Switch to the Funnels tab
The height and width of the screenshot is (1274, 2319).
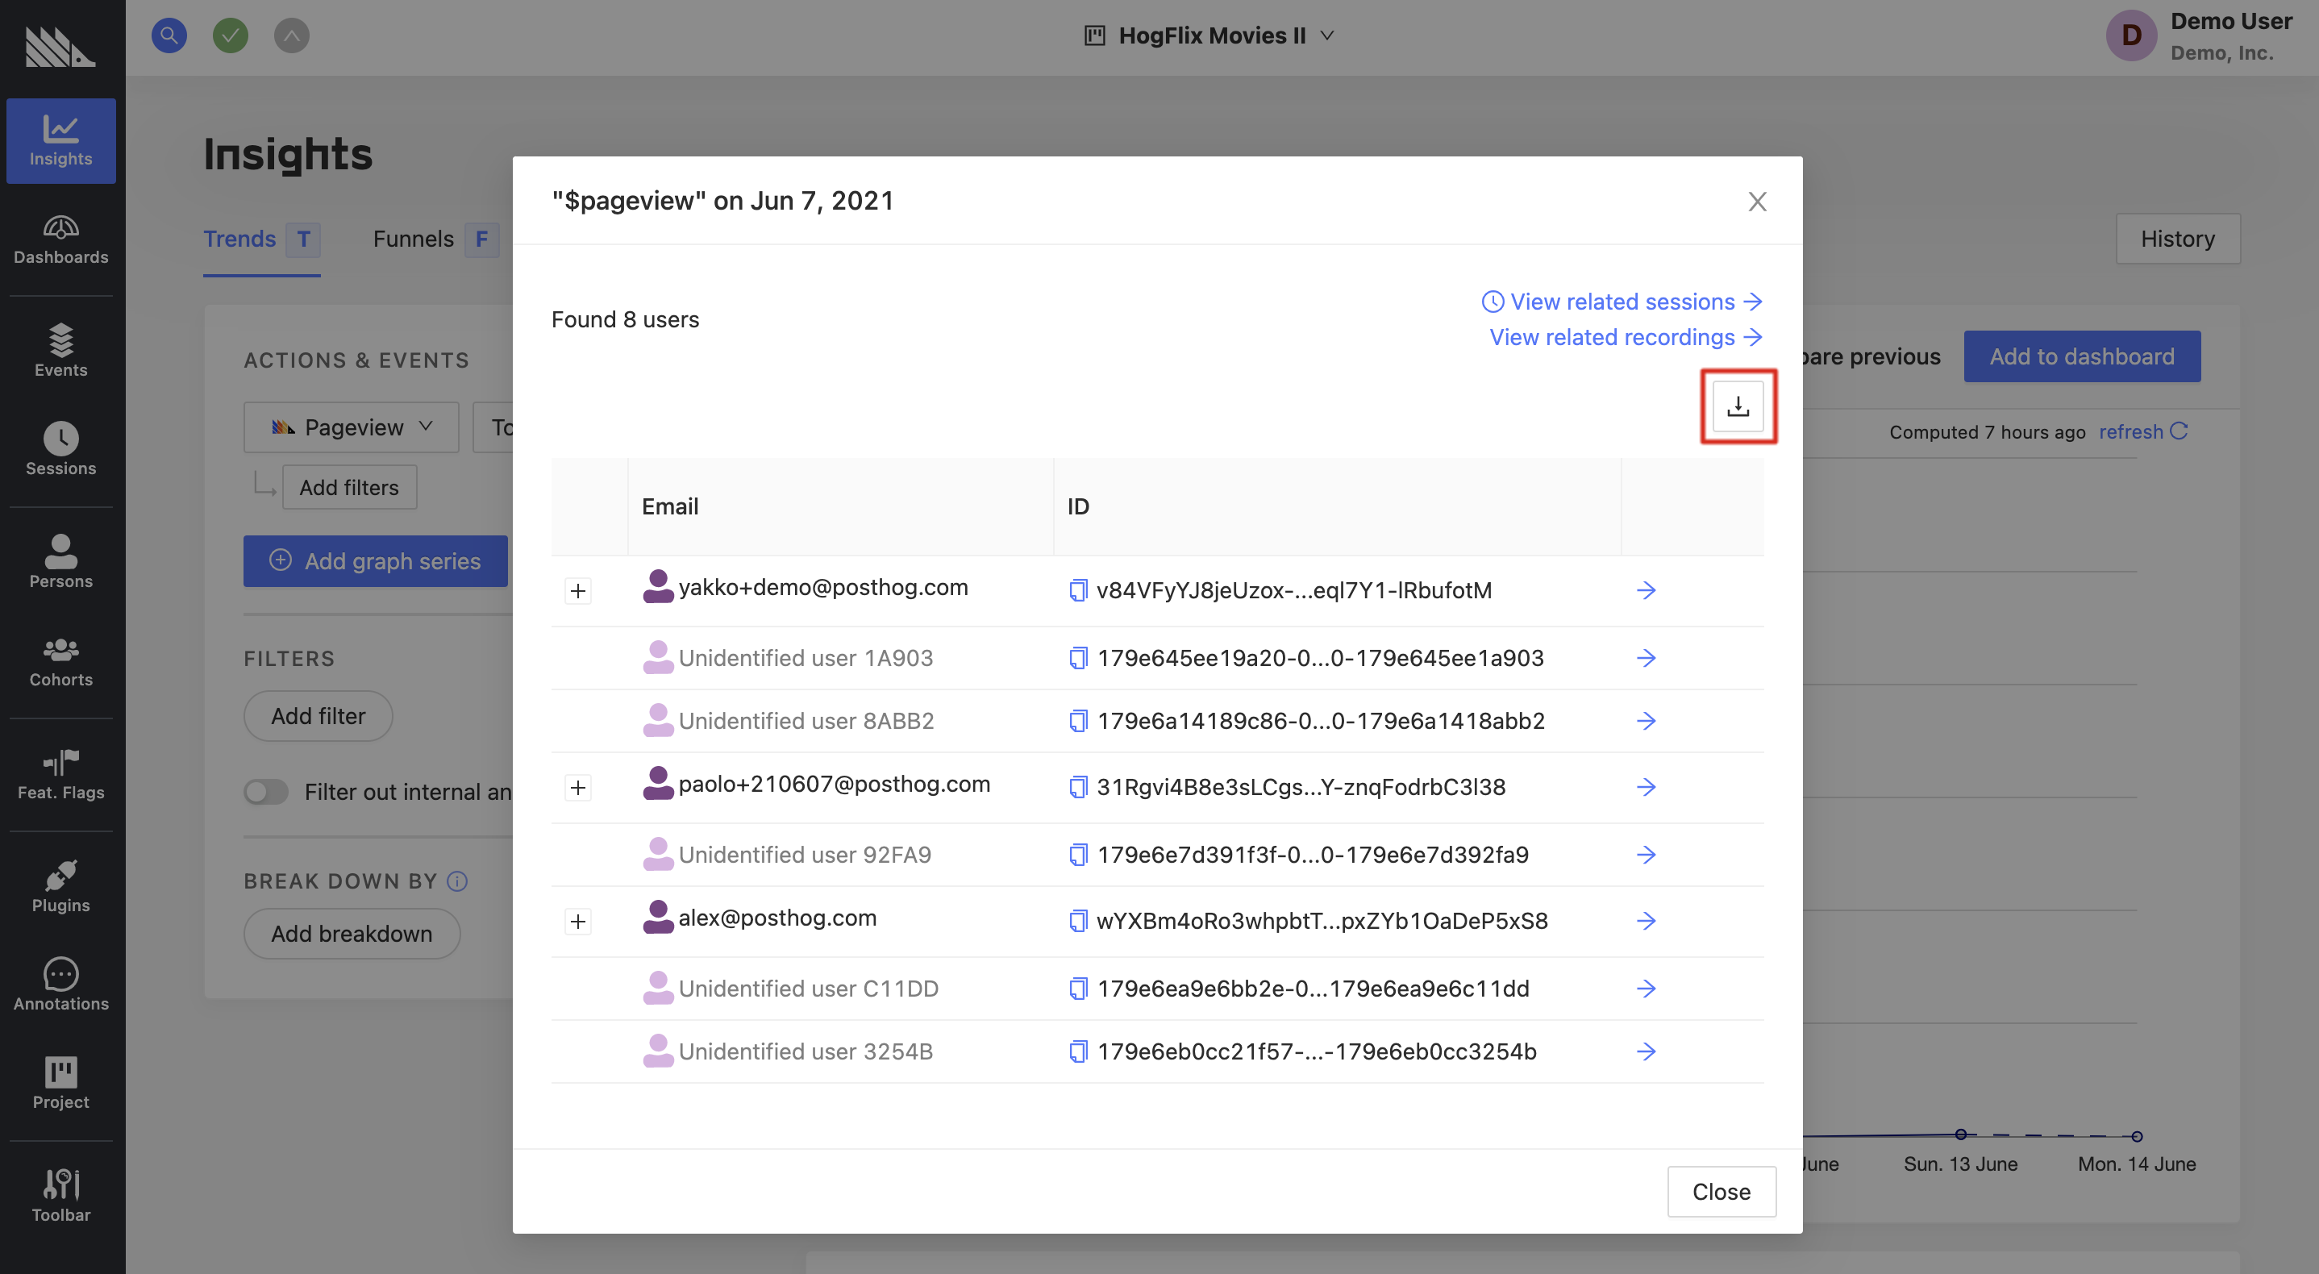435,239
